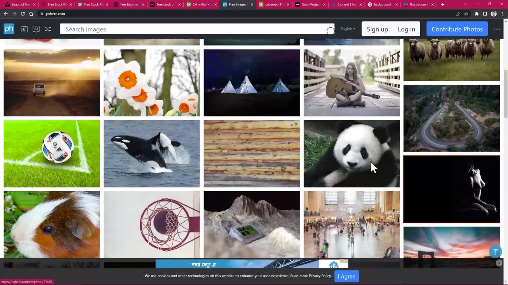This screenshot has height=285, width=508.
Task: Open the jumping orca whales photo
Action: tap(152, 154)
